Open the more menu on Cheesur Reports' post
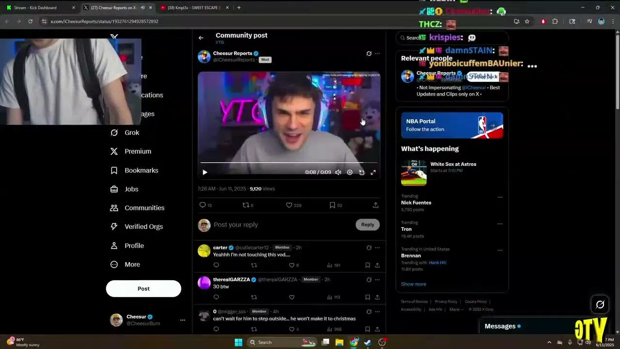 coord(377,54)
